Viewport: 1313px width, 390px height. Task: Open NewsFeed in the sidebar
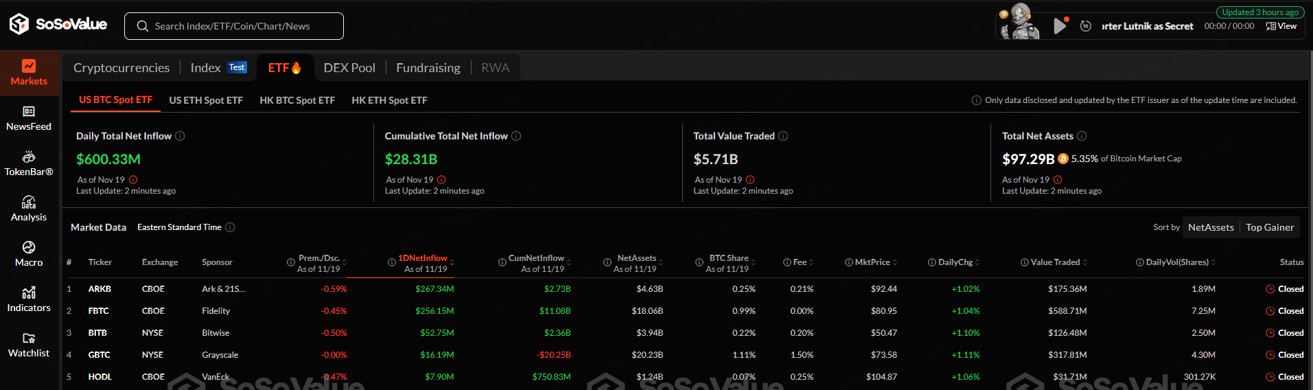pyautogui.click(x=29, y=118)
